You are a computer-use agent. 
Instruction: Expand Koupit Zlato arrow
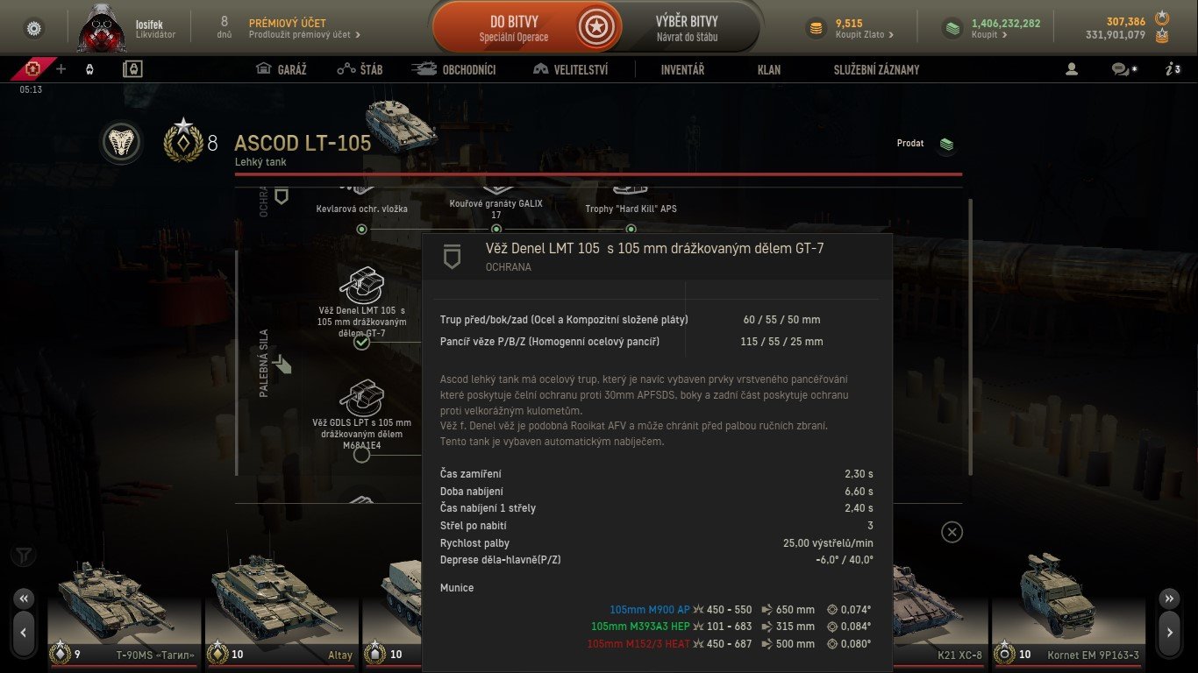[891, 35]
